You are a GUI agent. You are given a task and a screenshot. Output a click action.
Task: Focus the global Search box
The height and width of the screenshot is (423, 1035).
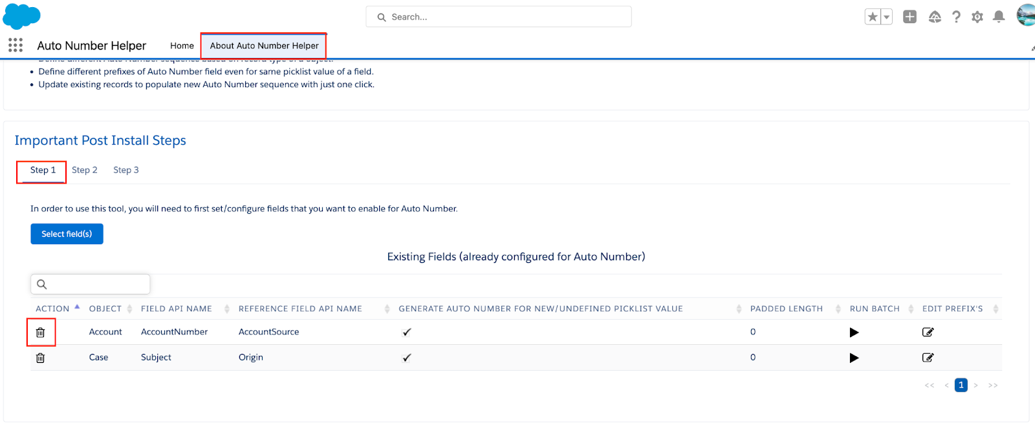pos(499,17)
